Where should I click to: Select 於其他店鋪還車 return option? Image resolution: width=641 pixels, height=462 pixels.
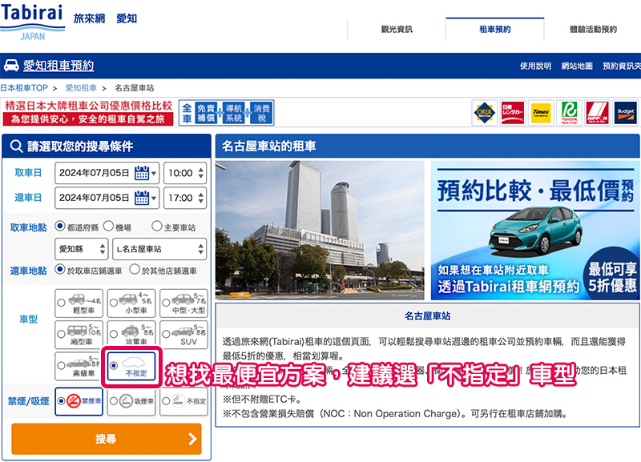tap(135, 270)
